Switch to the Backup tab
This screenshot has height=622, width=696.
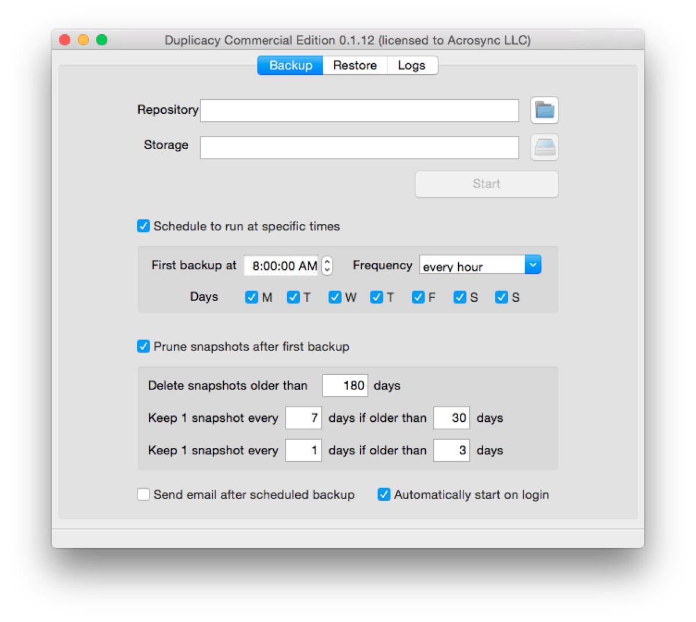coord(290,65)
